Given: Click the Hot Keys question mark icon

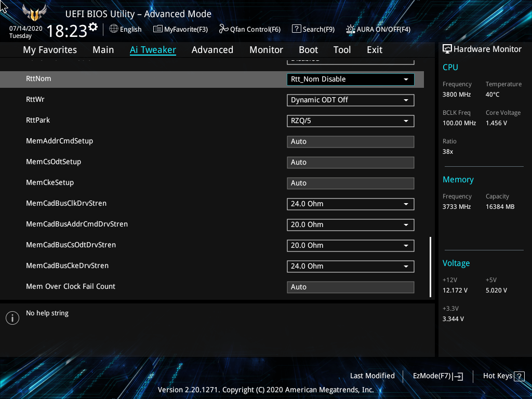Looking at the screenshot, I should [519, 376].
